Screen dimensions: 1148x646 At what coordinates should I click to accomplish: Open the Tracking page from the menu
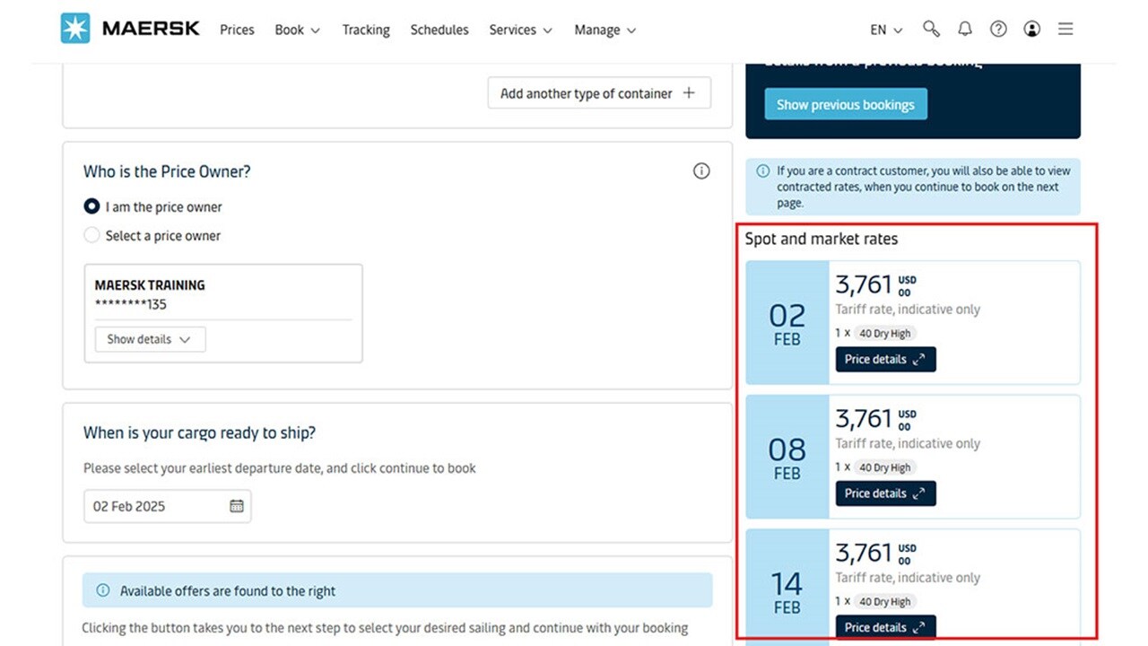(x=366, y=29)
